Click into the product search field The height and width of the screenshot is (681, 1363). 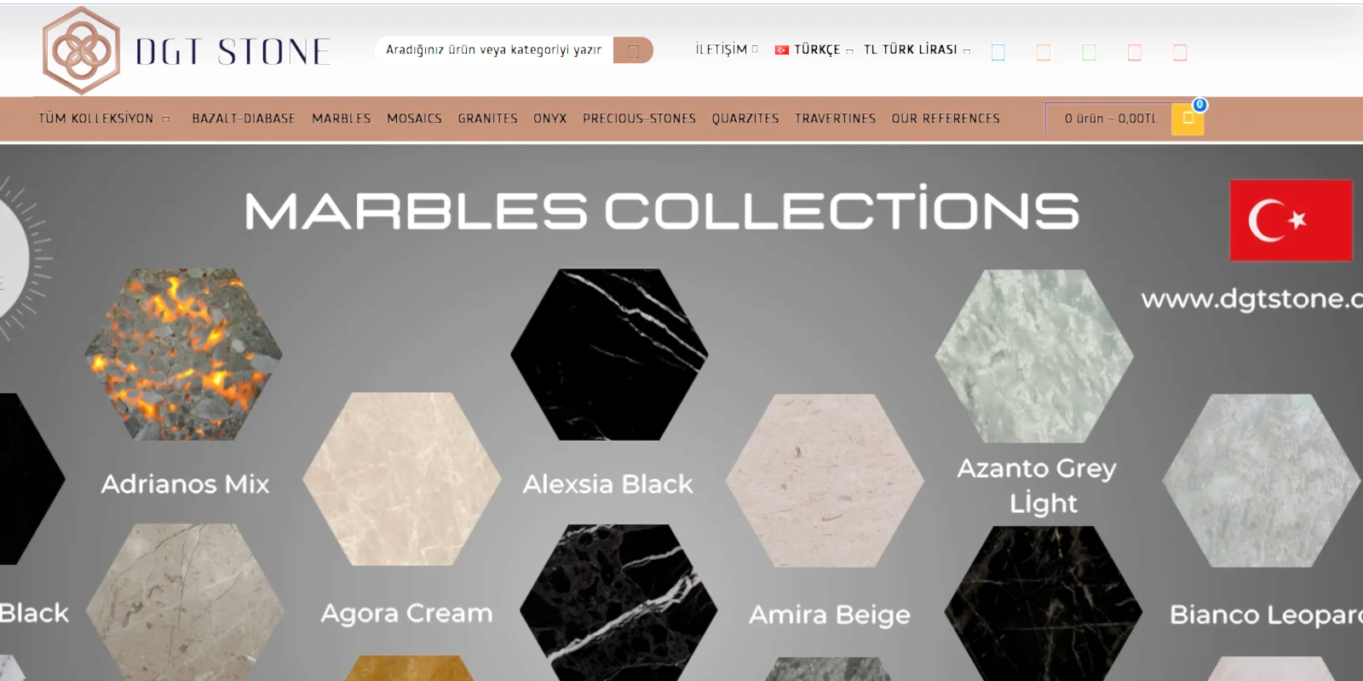tap(494, 50)
